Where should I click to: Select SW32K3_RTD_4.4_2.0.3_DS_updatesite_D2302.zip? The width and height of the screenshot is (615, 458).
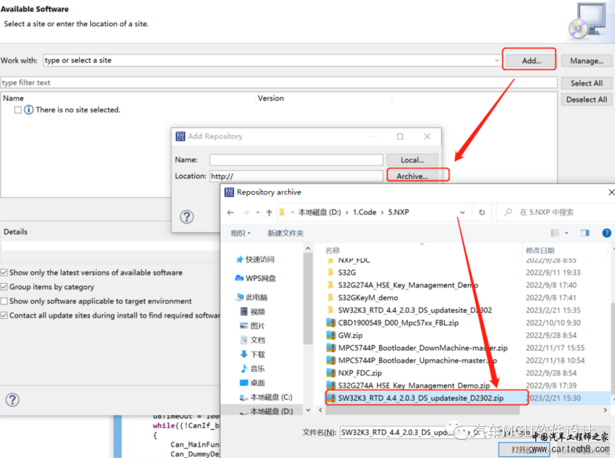[420, 398]
